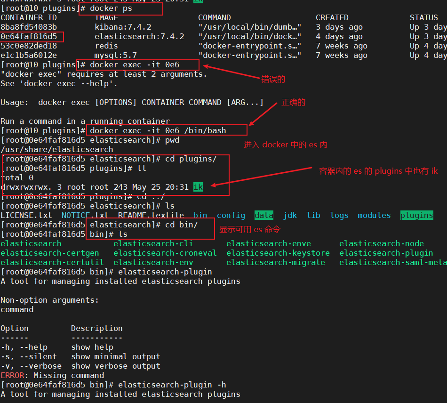The height and width of the screenshot is (403, 447).
Task: Click the pwd command
Action: click(x=172, y=140)
